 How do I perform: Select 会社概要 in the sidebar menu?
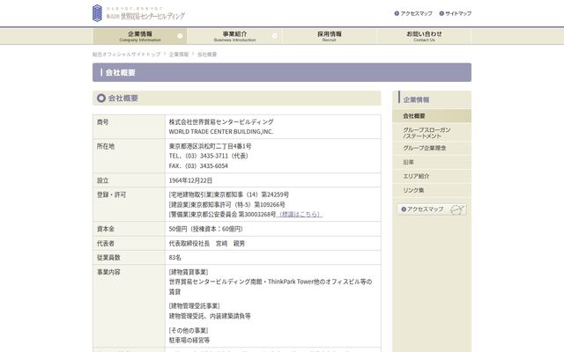coord(432,116)
